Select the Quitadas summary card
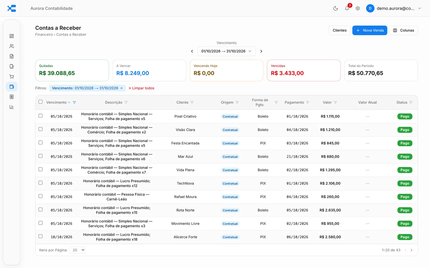This screenshot has height=268, width=430. [x=72, y=70]
